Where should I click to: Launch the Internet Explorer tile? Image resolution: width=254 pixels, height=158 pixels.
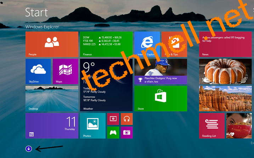pos(147,44)
